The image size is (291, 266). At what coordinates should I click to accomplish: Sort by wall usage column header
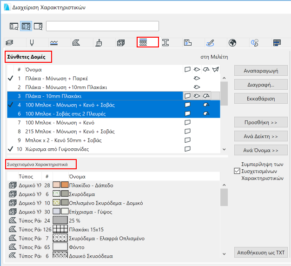pos(187,69)
